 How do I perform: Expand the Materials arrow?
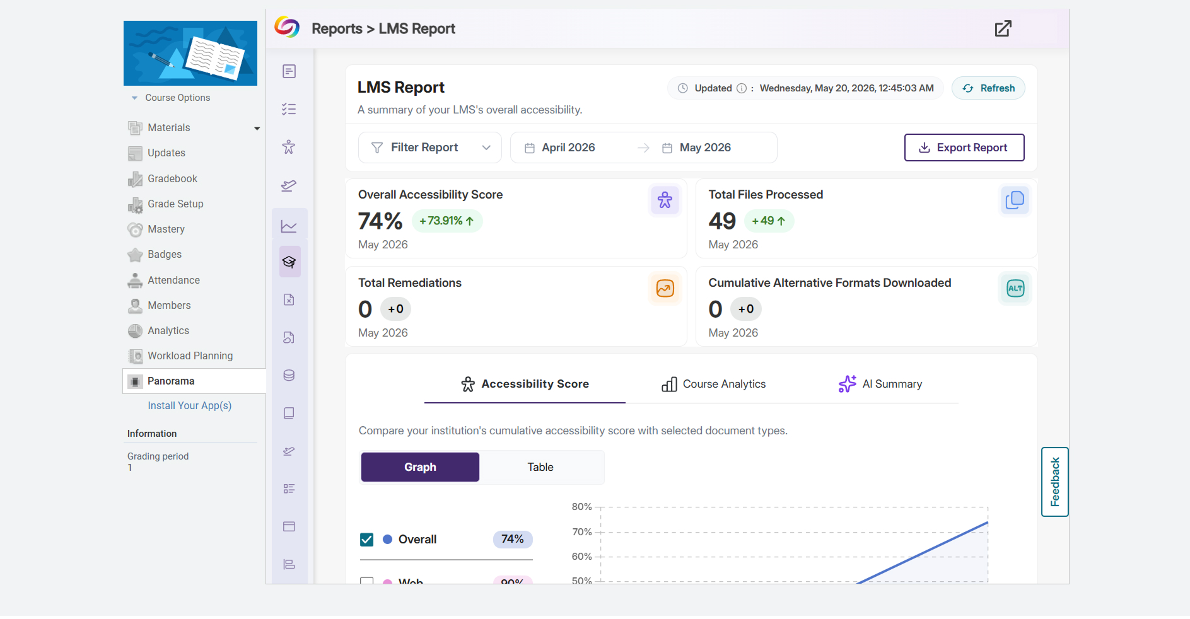coord(257,128)
